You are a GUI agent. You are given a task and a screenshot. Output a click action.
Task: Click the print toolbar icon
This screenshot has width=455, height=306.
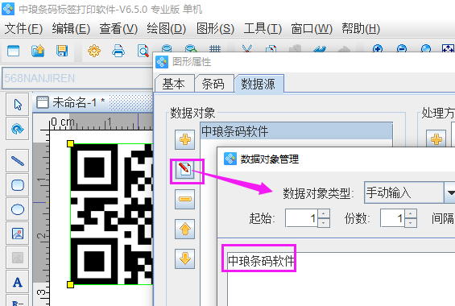click(118, 51)
